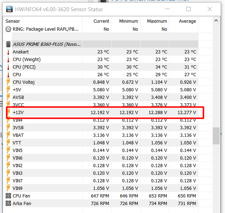The image size is (225, 213).
Task: Select the CPU (PECI) sensor label
Action: pyautogui.click(x=24, y=67)
